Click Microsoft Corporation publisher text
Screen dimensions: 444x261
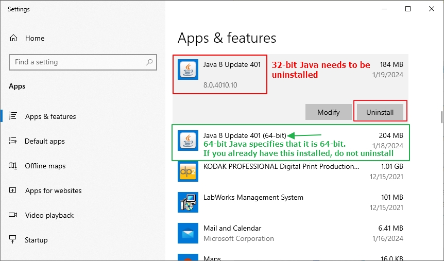coord(238,238)
